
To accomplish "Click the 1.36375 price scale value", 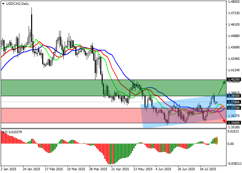I will point(234,116).
